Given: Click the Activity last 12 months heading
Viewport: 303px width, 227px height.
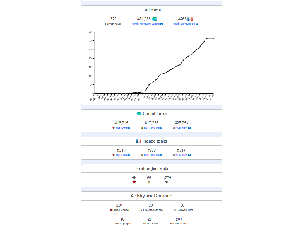Looking at the screenshot, I should (x=151, y=196).
